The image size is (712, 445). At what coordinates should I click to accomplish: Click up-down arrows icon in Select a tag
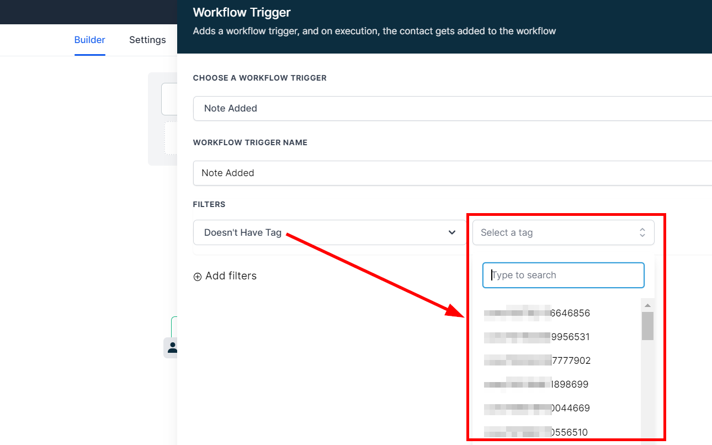point(642,232)
